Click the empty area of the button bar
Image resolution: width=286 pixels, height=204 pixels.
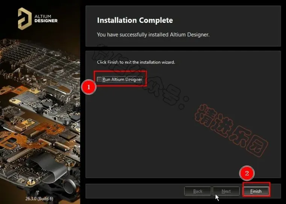134,191
